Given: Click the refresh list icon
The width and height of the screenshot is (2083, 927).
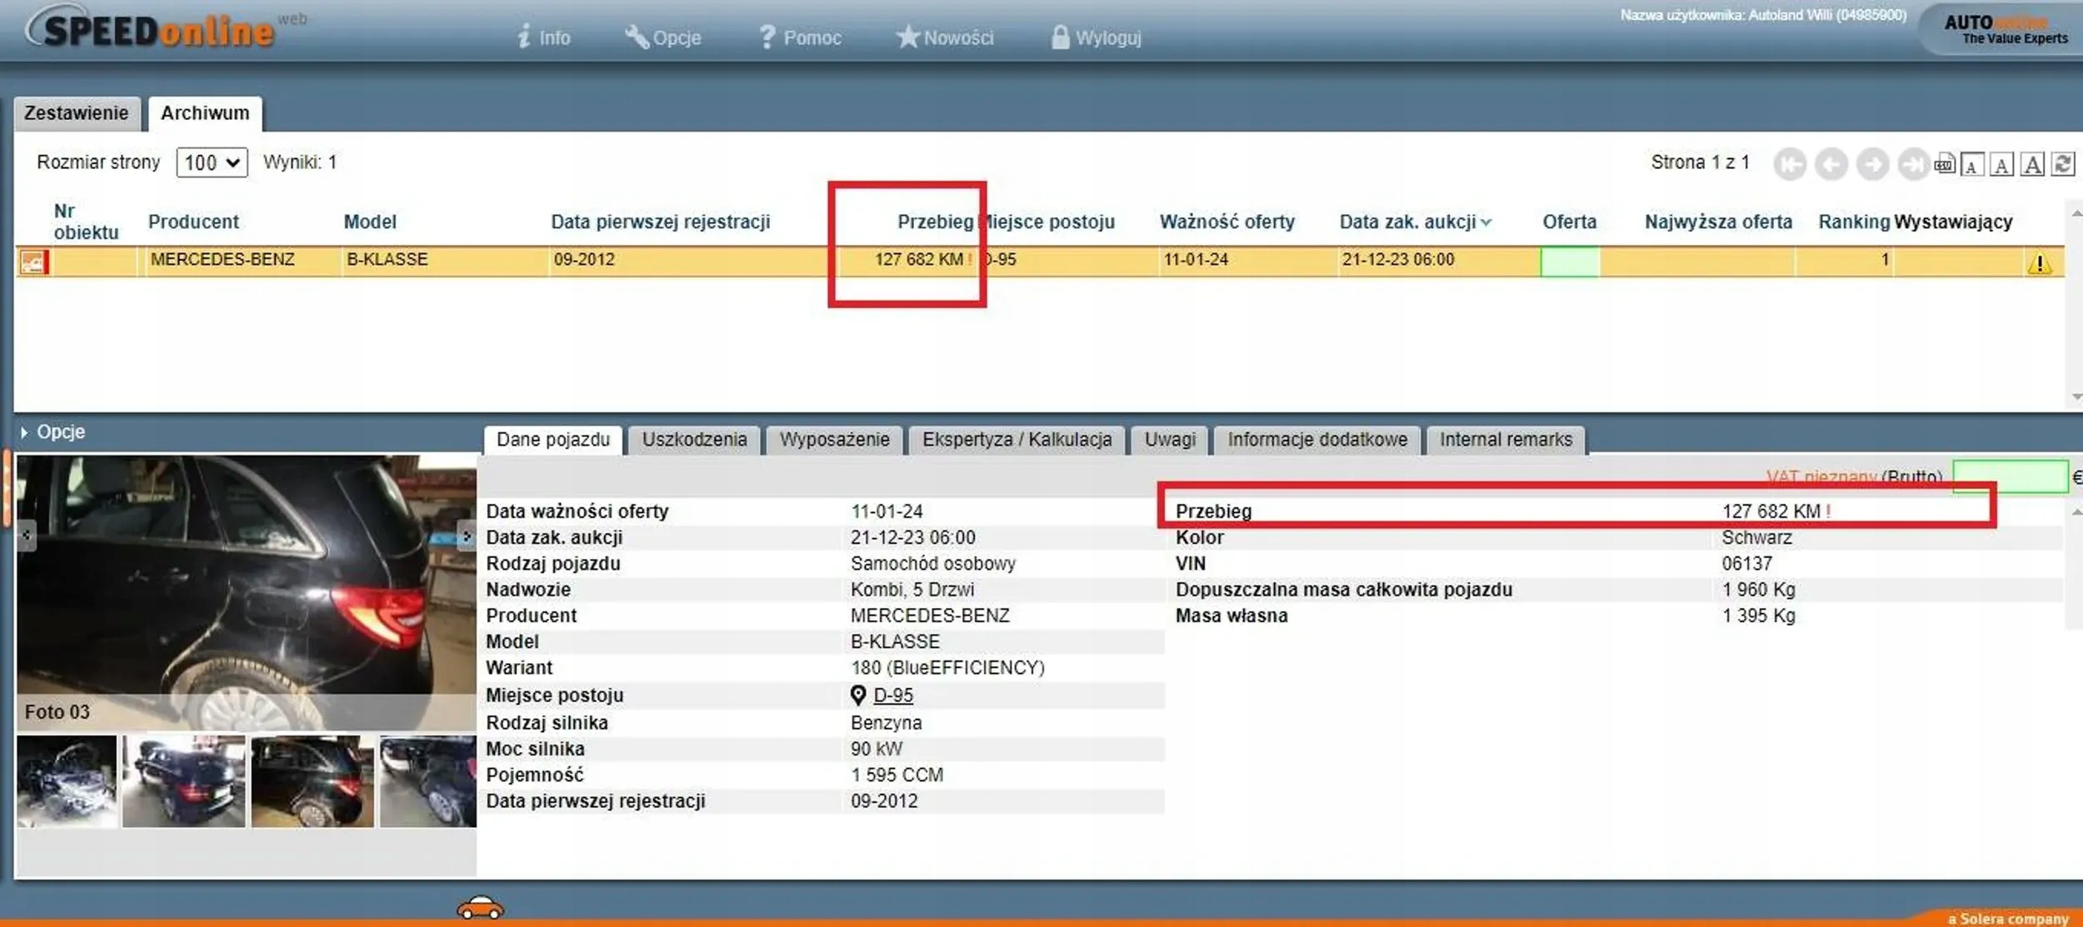Looking at the screenshot, I should click(2063, 164).
